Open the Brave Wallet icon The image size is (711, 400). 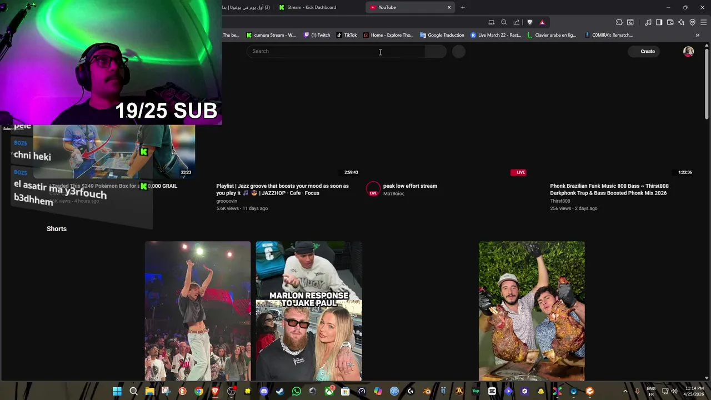point(670,22)
